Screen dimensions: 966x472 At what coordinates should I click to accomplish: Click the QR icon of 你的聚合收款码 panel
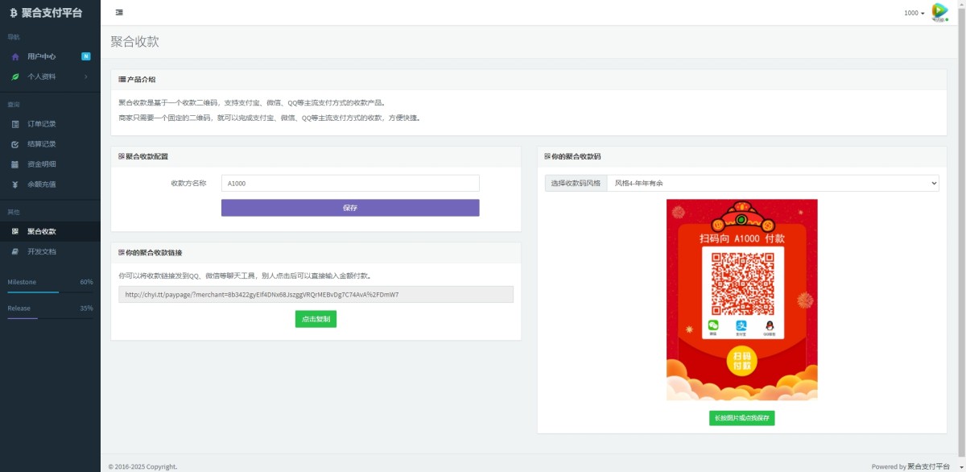pos(547,156)
